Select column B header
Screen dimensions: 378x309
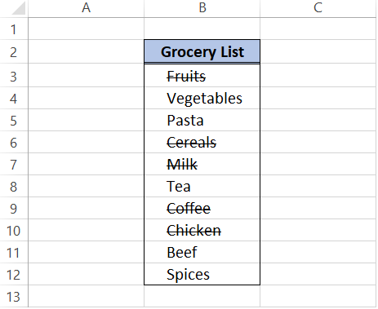coord(202,8)
